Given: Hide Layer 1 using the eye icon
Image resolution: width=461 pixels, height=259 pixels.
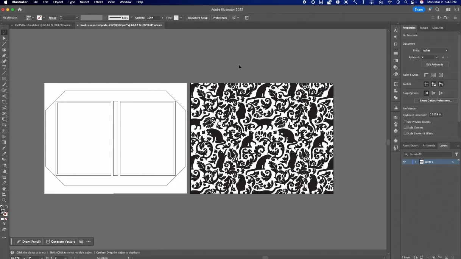Looking at the screenshot, I should (404, 162).
